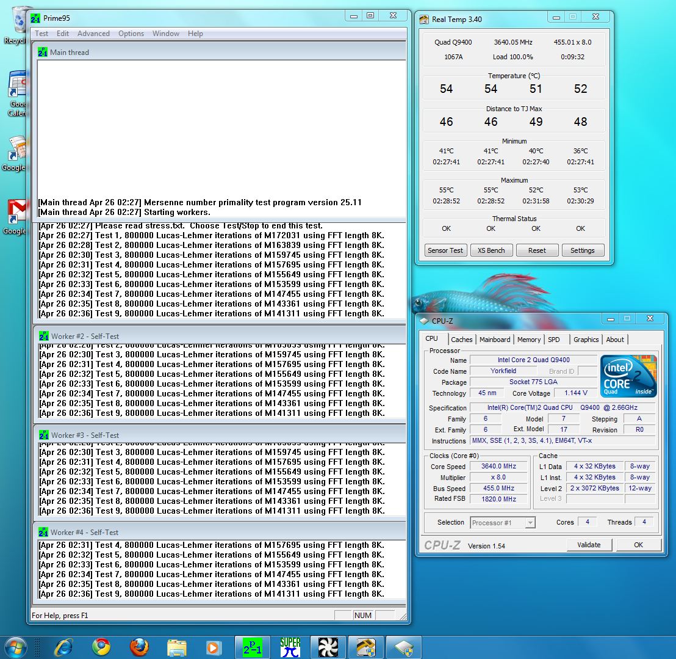Expand the Processor #1 selection dropdown
Image resolution: width=676 pixels, height=659 pixels.
[531, 523]
